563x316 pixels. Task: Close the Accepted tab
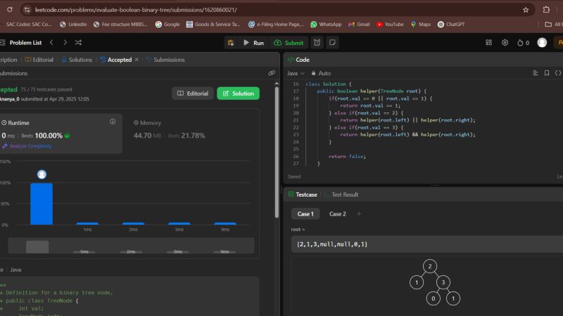click(x=137, y=60)
